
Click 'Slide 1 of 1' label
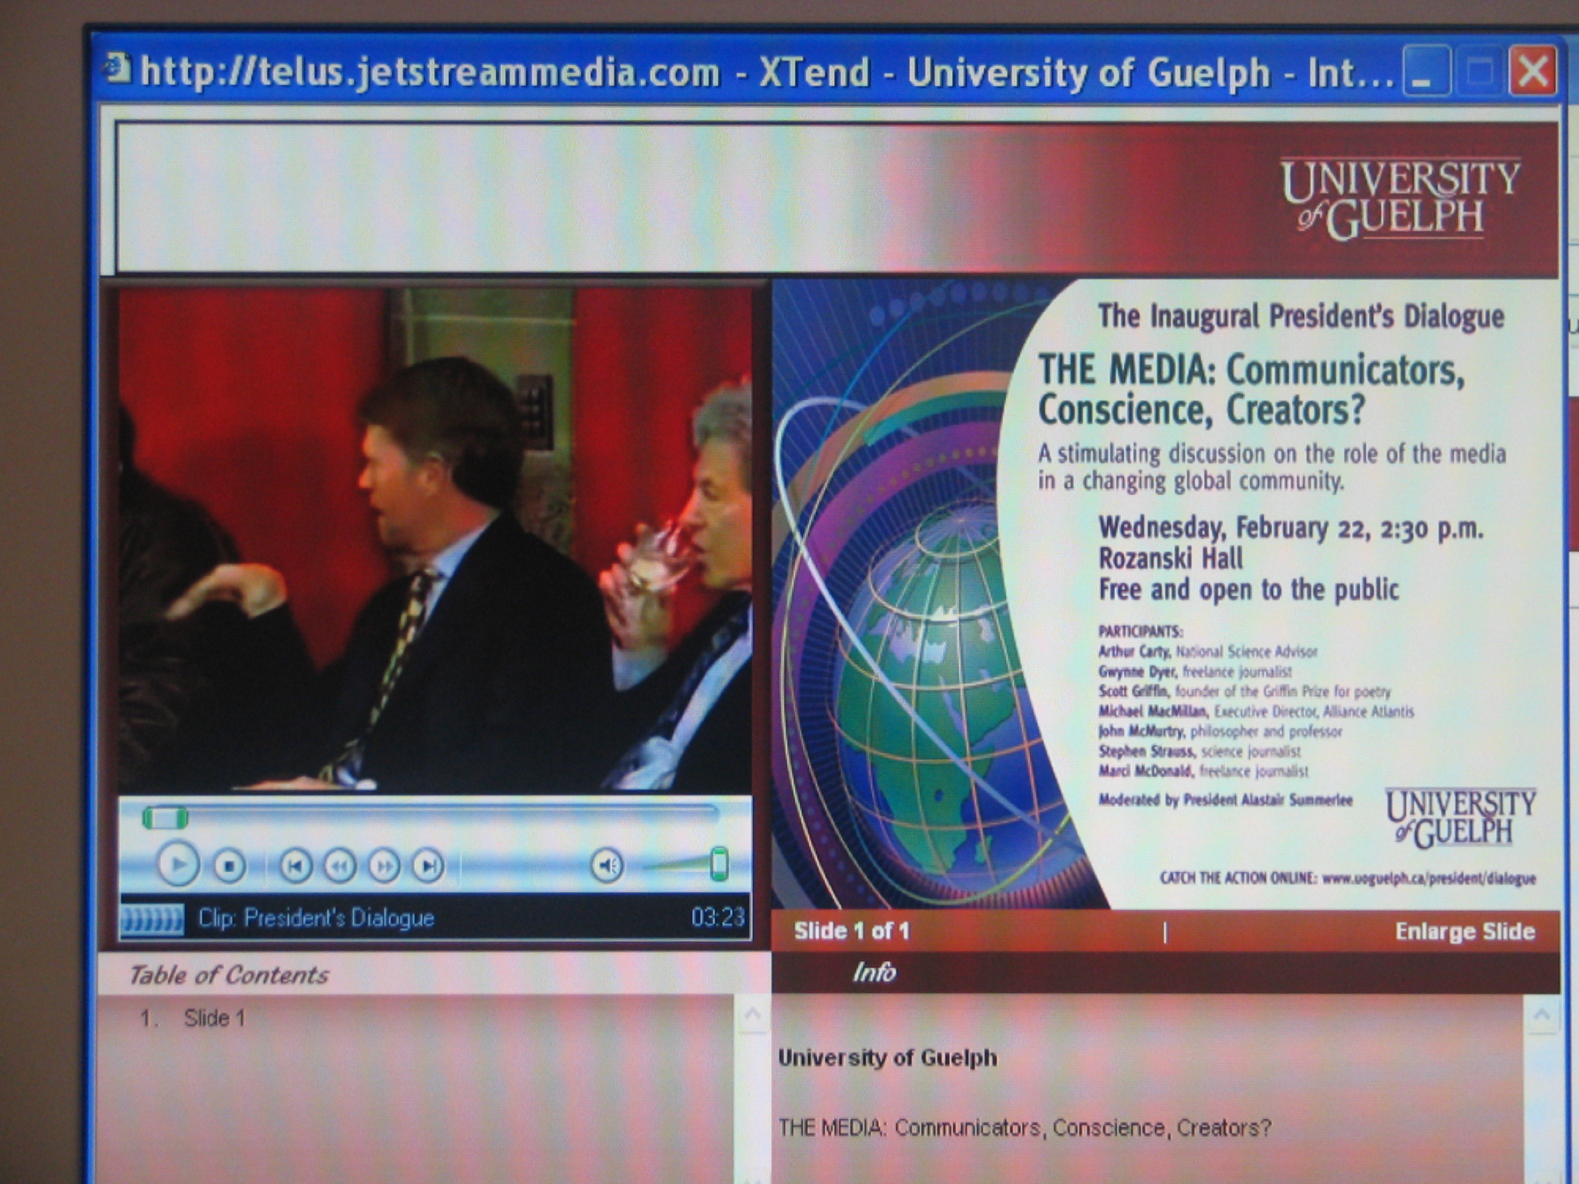(x=852, y=931)
